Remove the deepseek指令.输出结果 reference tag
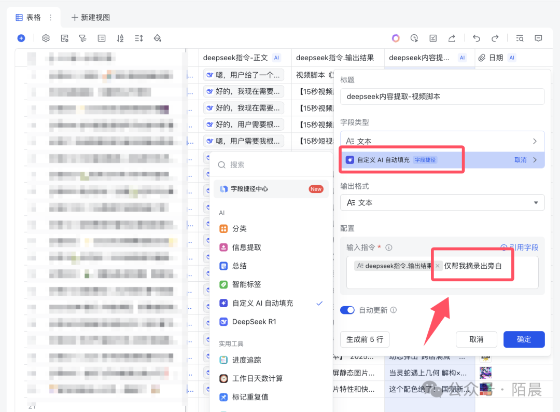 (x=438, y=266)
